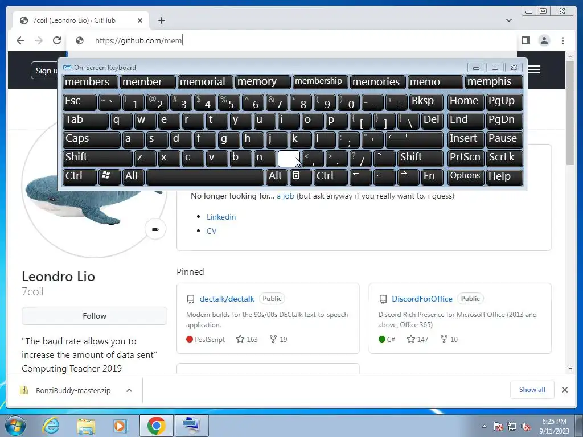Open on-screen keyboard Options
Viewport: 583px width, 437px height.
click(x=466, y=178)
